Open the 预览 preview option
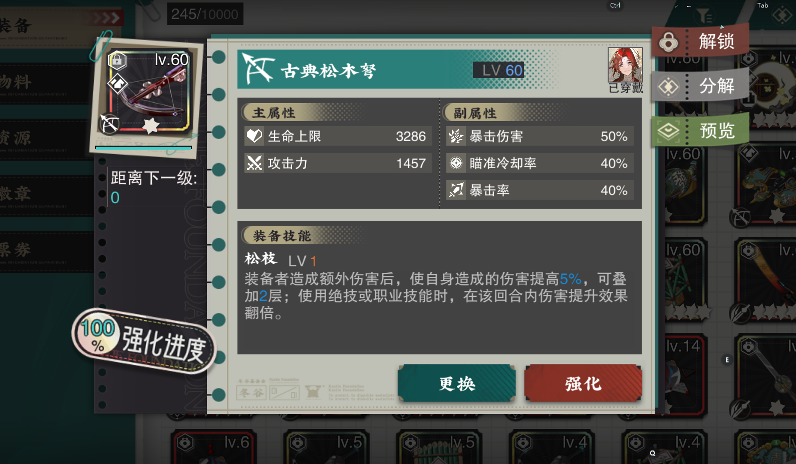The height and width of the screenshot is (464, 796). coord(700,130)
